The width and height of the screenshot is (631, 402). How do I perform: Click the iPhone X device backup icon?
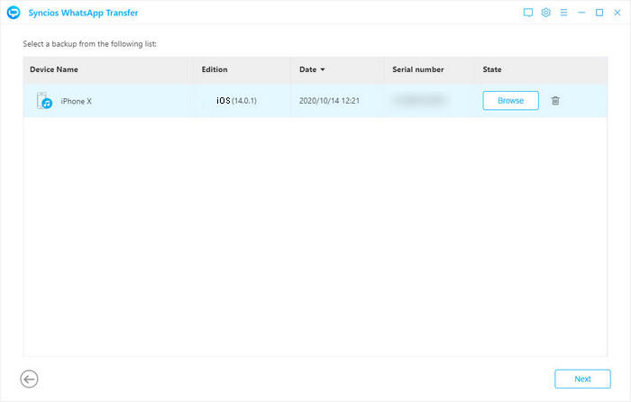(x=44, y=101)
